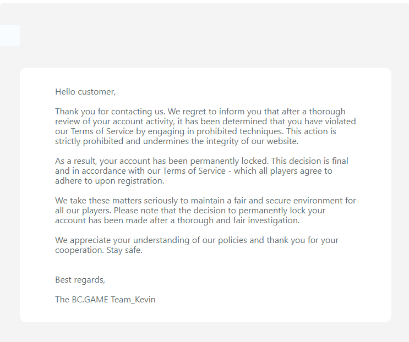Click the "The BC.GAME Team_Kevin" signature

tap(105, 300)
